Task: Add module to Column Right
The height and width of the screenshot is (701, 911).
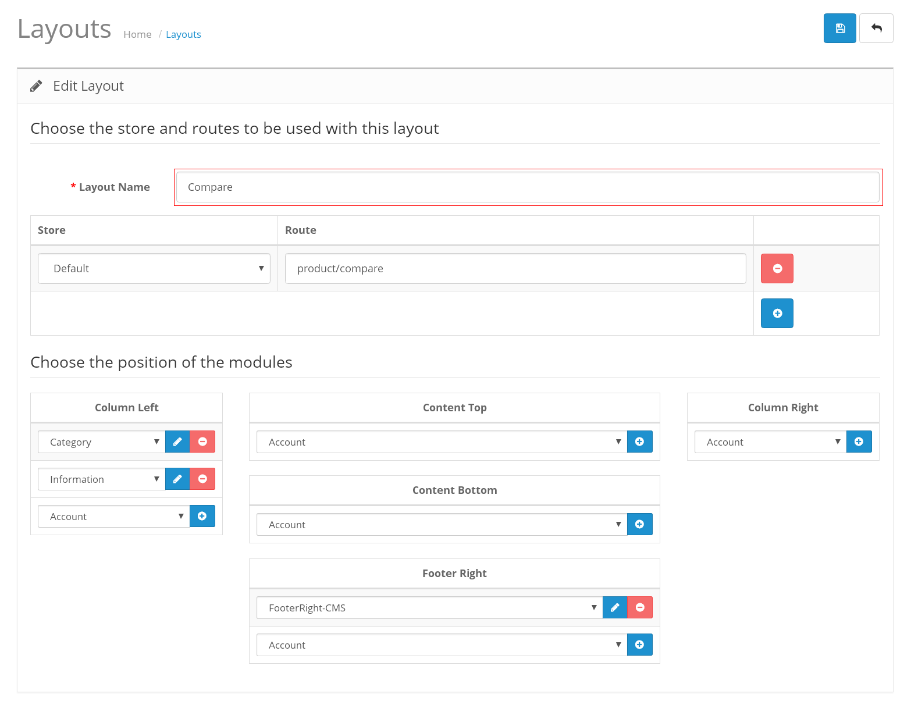Action: [x=859, y=442]
